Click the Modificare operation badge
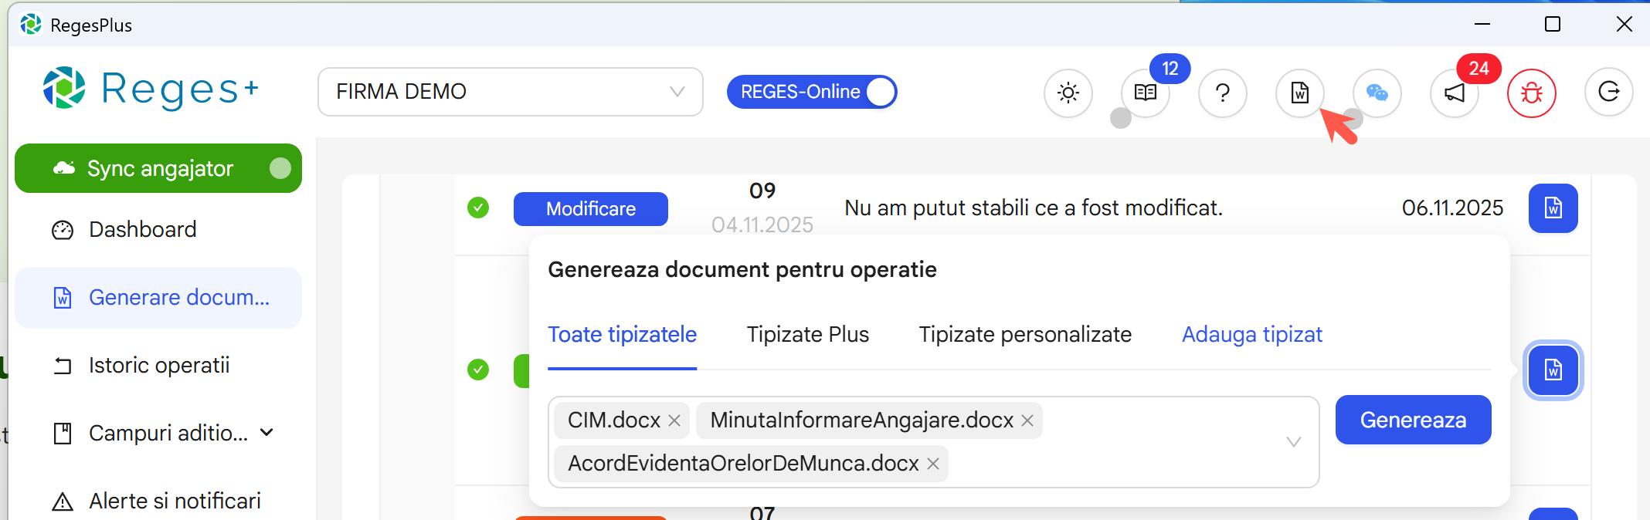 tap(591, 209)
